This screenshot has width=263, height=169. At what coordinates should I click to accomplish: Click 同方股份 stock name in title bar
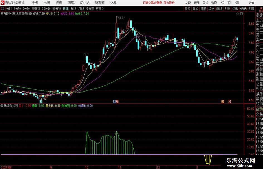(x=169, y=3)
